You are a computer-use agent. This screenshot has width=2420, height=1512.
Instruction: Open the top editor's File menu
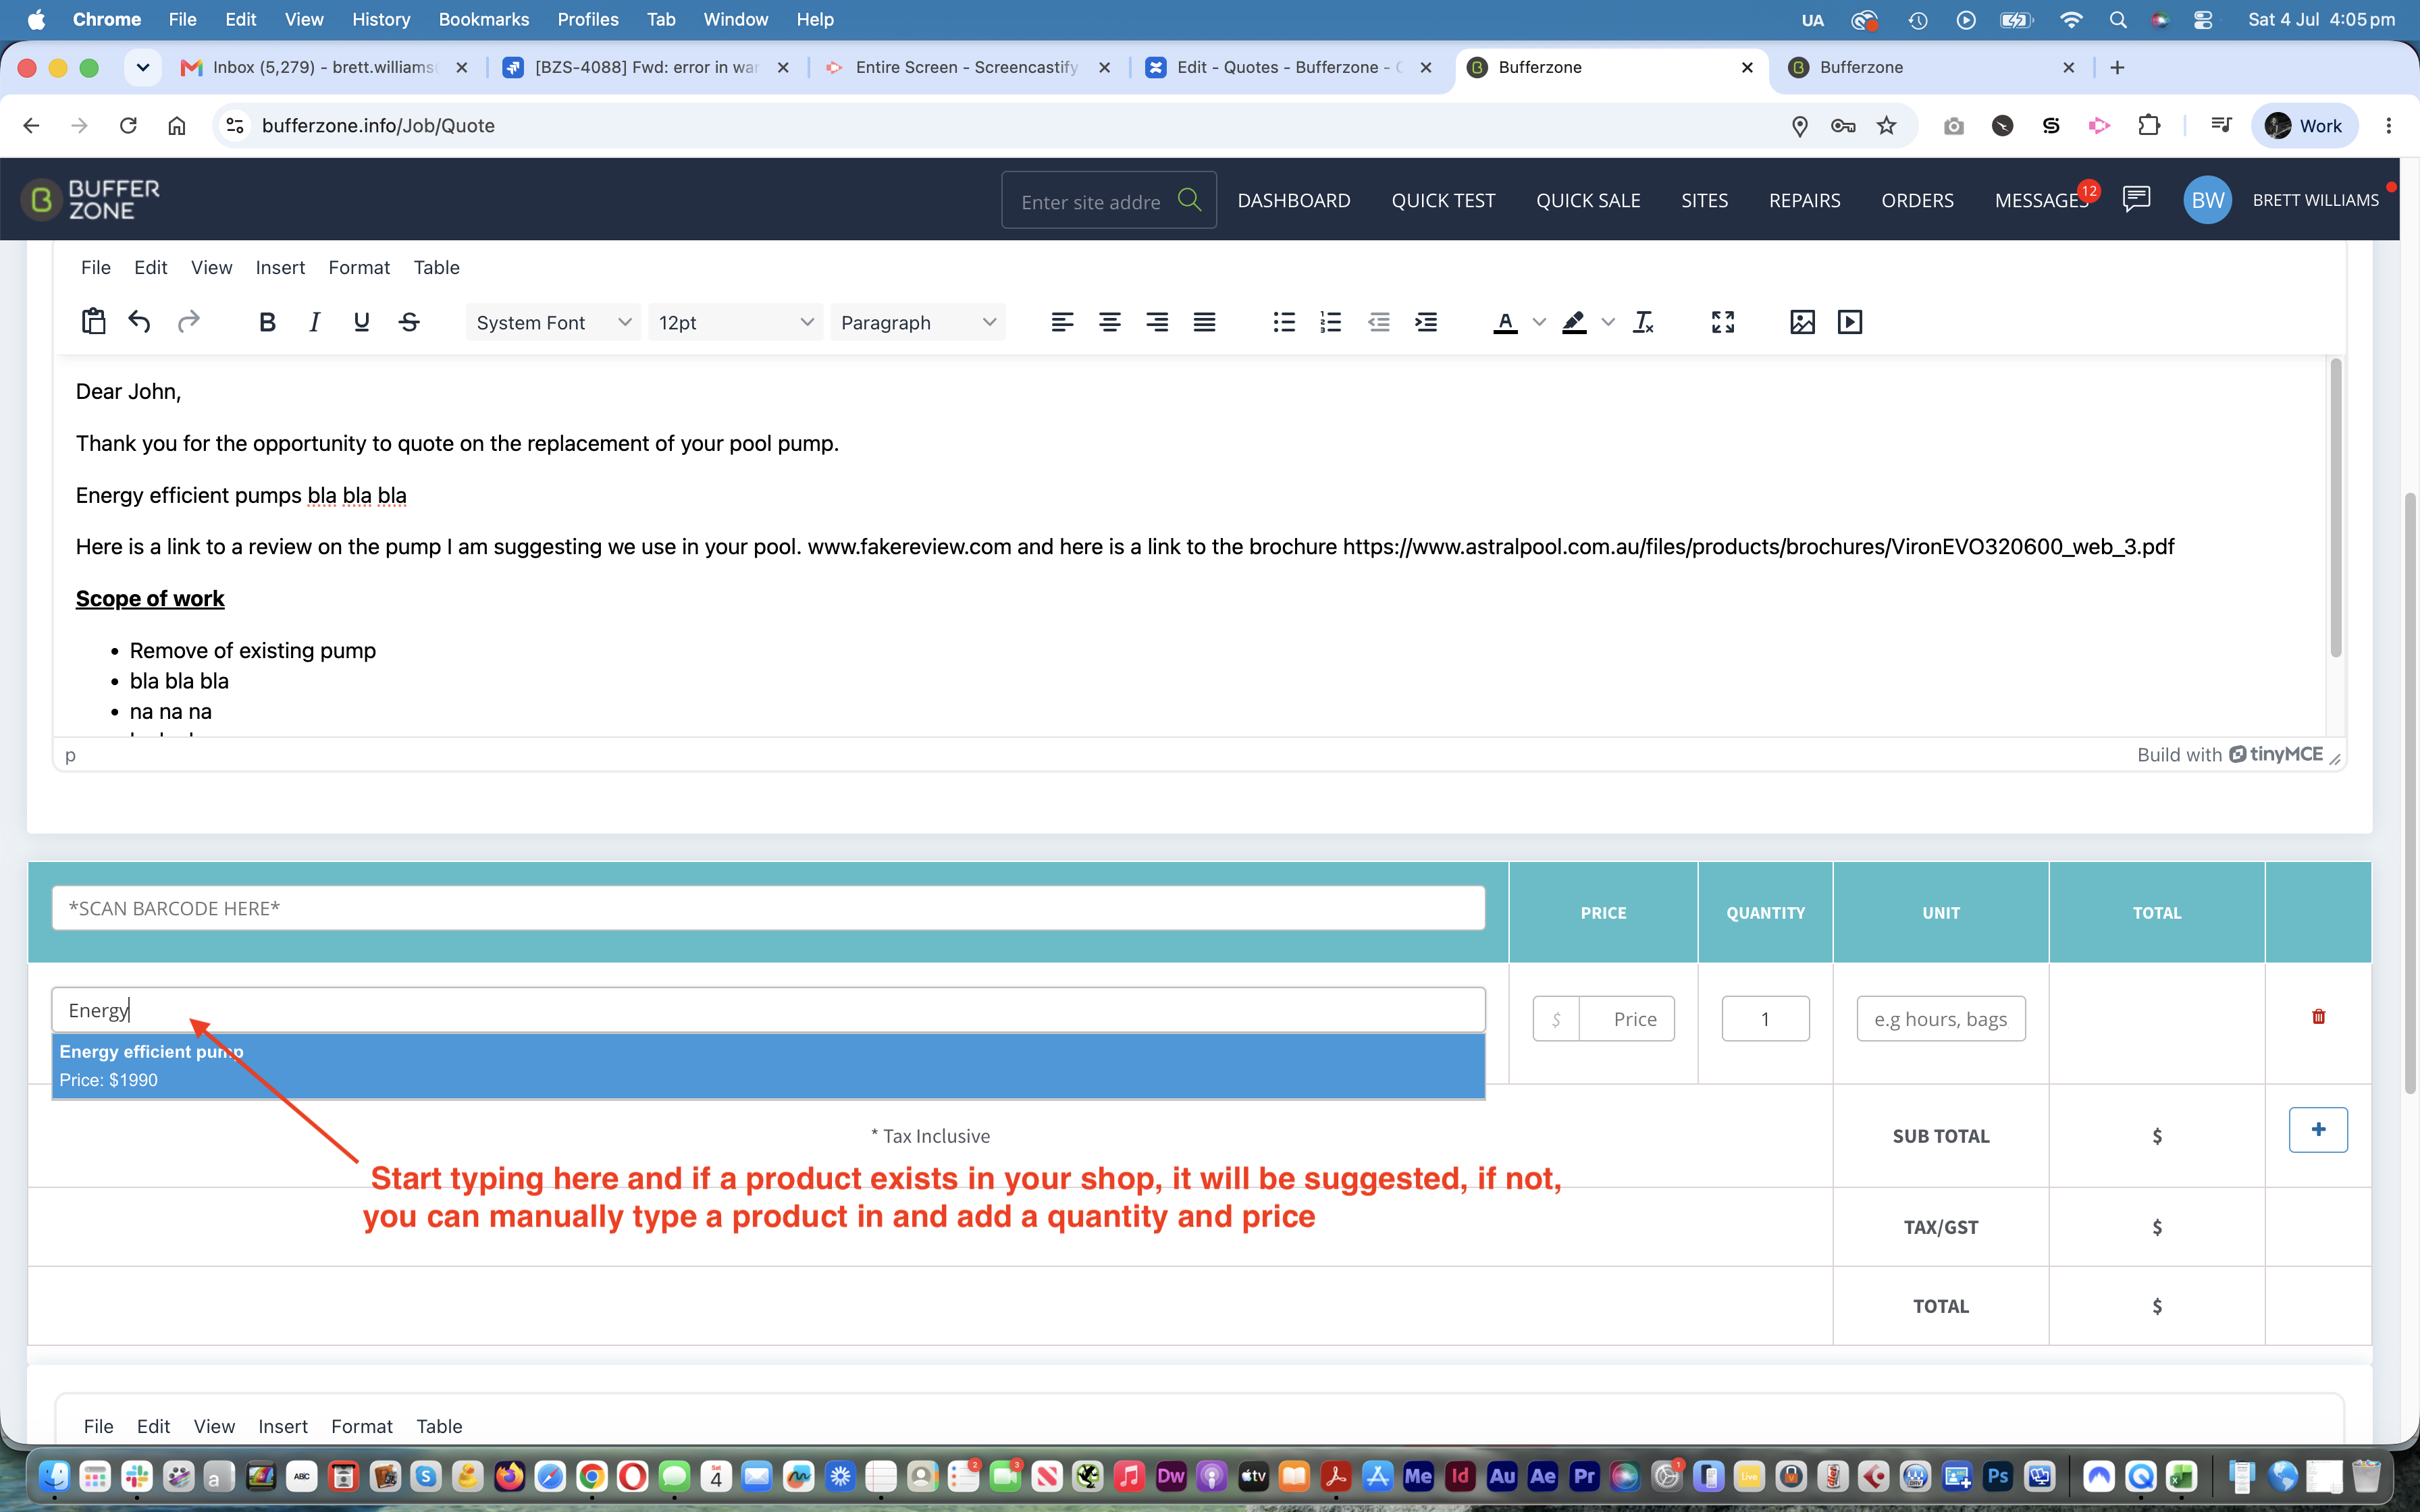point(96,267)
